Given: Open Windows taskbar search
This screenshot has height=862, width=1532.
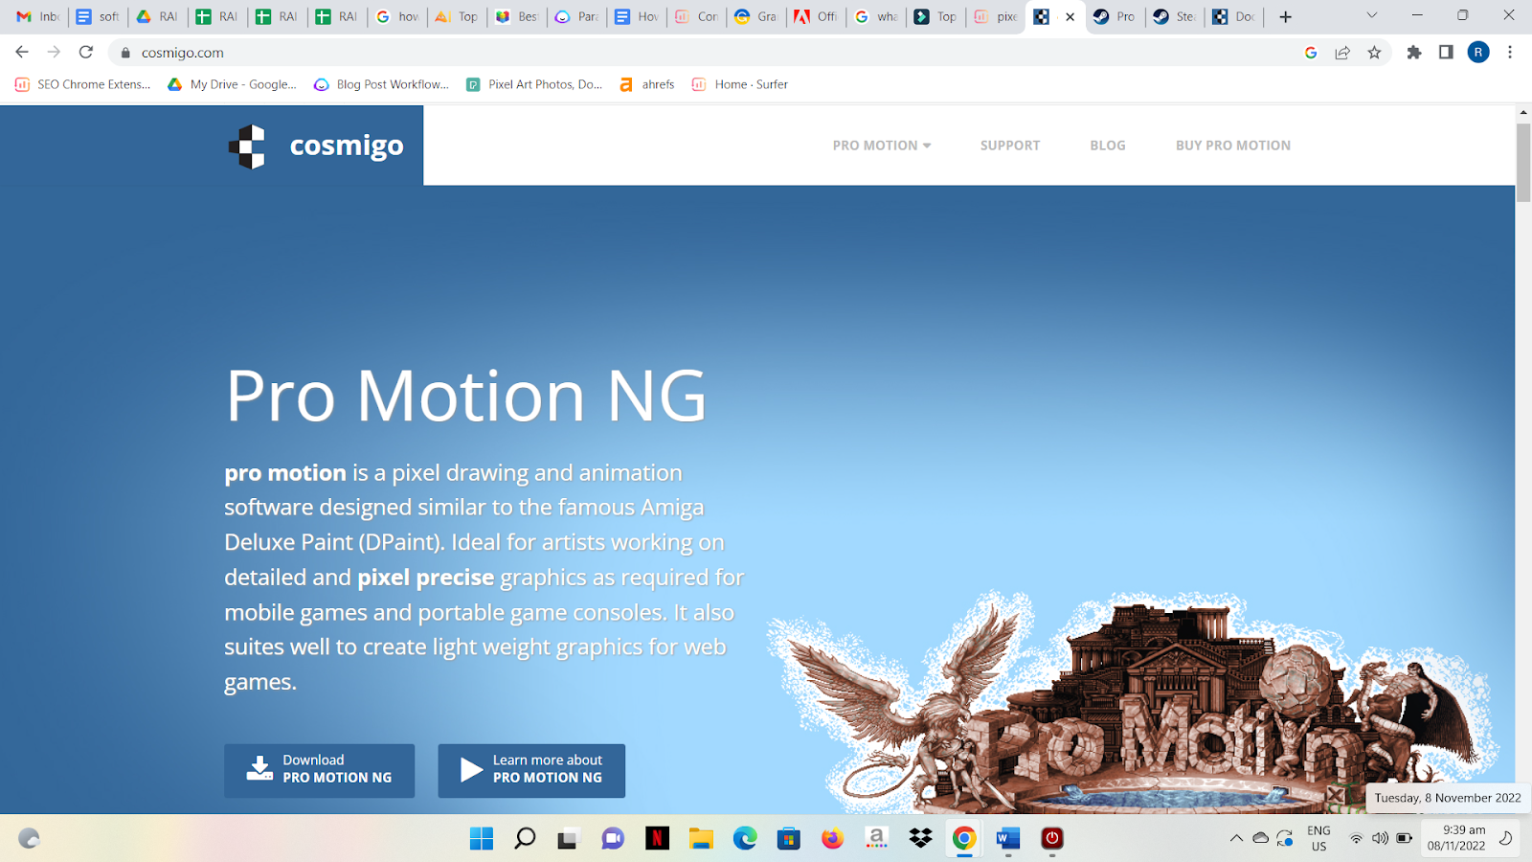Looking at the screenshot, I should coord(525,839).
